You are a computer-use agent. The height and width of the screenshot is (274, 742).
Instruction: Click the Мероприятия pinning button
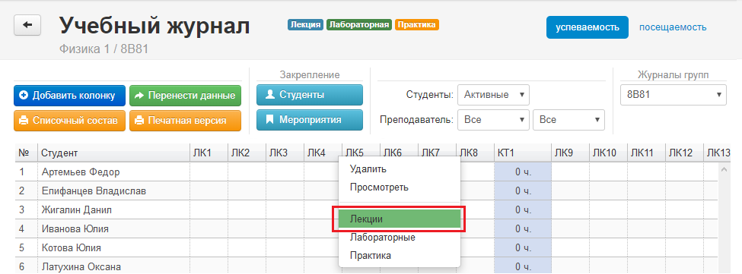pyautogui.click(x=310, y=120)
